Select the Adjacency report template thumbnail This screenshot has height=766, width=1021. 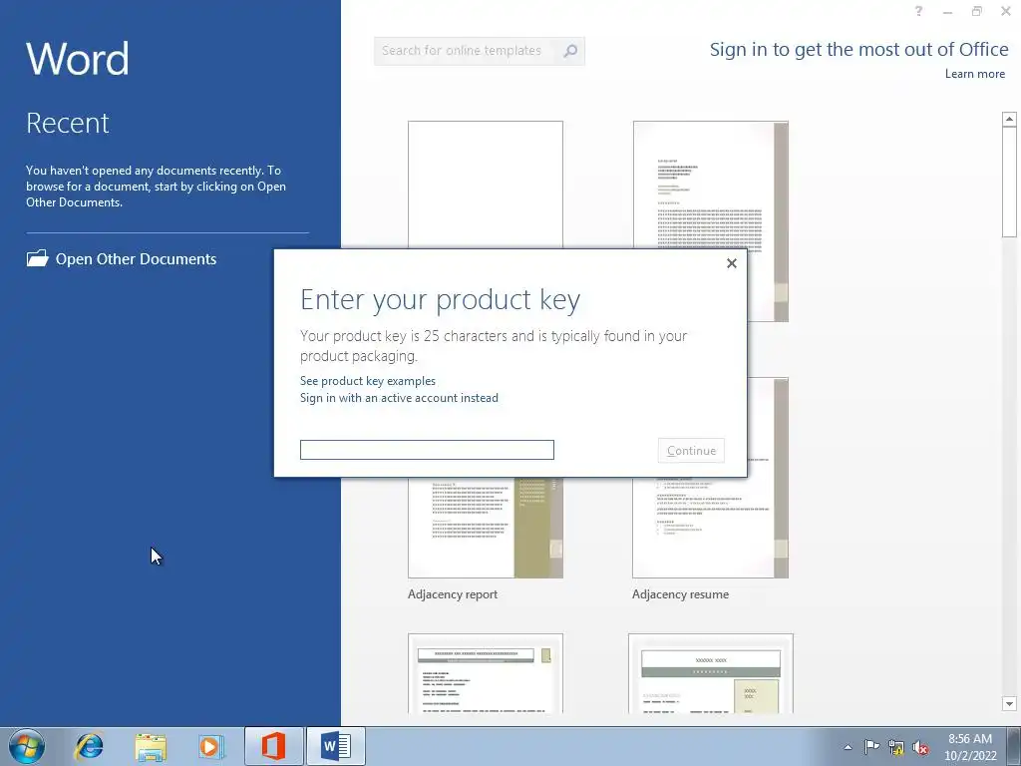(486, 528)
